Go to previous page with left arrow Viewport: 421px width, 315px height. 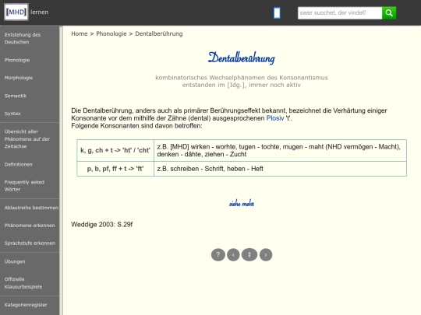pos(233,255)
